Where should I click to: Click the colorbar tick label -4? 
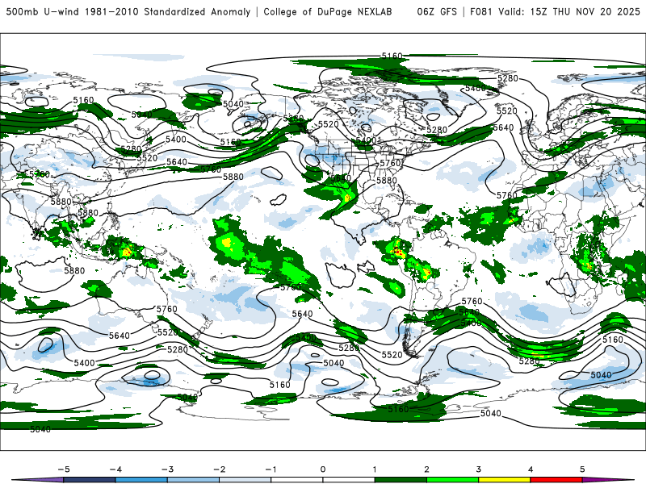(x=115, y=469)
